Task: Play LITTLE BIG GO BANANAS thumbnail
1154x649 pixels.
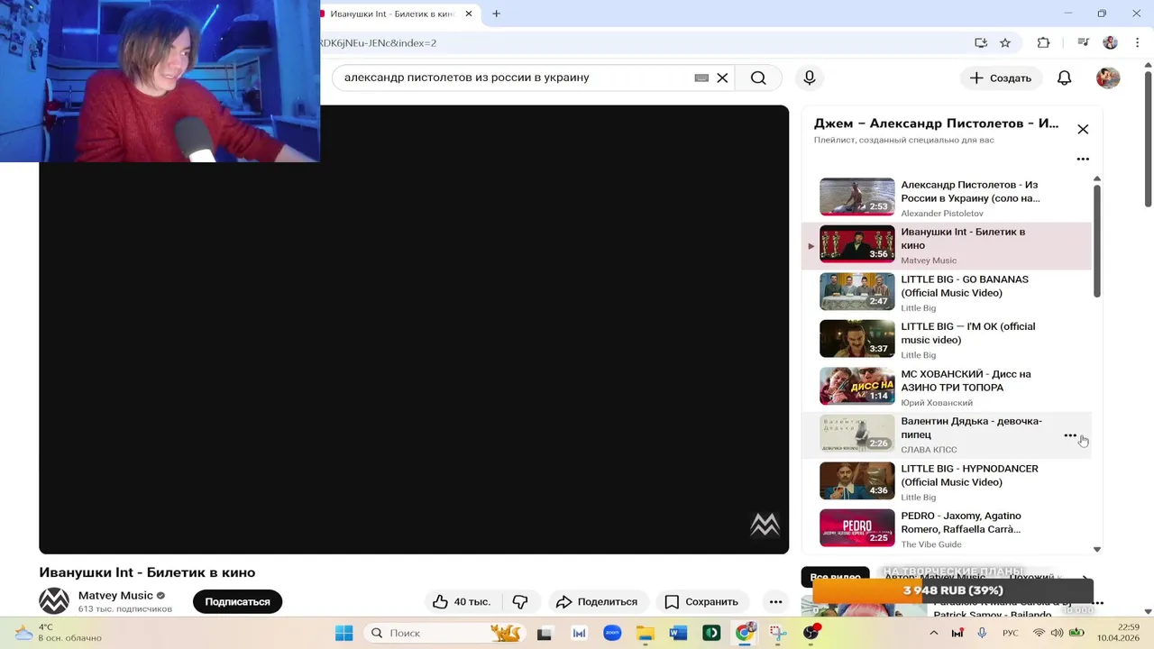Action: [856, 291]
